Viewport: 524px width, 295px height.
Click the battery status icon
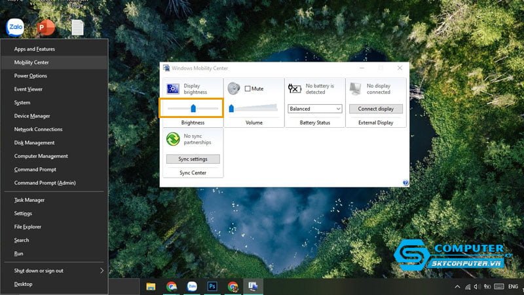pyautogui.click(x=295, y=88)
